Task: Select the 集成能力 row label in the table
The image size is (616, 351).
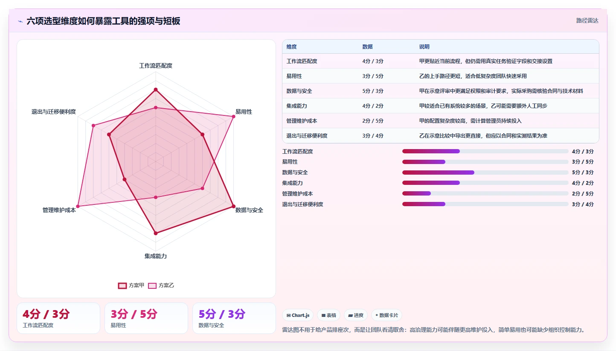Action: 297,106
